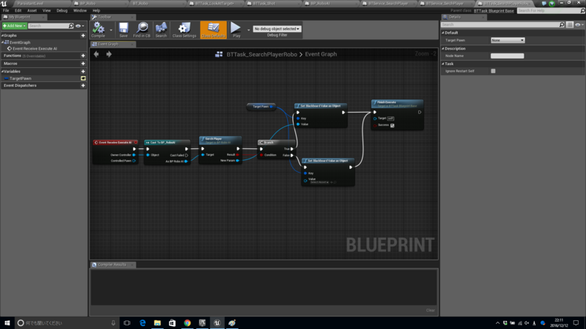Navigate back in graph history
The image size is (586, 329).
point(97,54)
